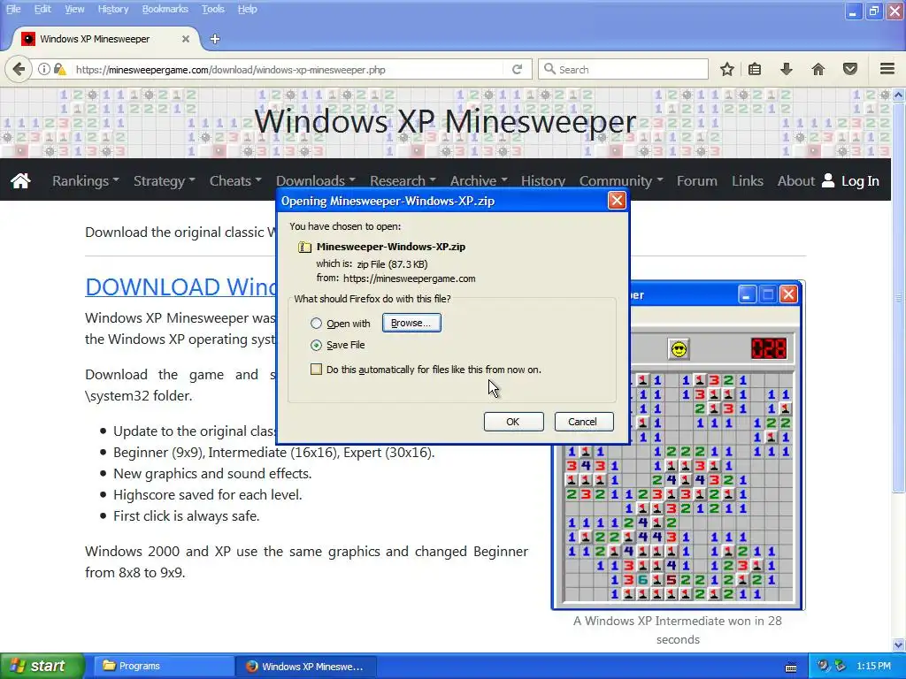This screenshot has height=679, width=906.
Task: Reload the page with the refresh icon
Action: point(517,69)
